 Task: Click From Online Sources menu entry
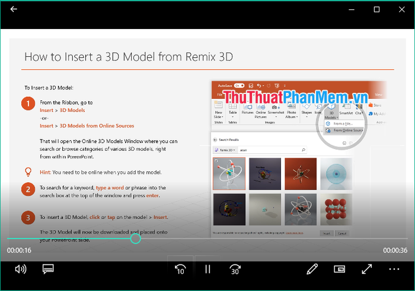[345, 131]
